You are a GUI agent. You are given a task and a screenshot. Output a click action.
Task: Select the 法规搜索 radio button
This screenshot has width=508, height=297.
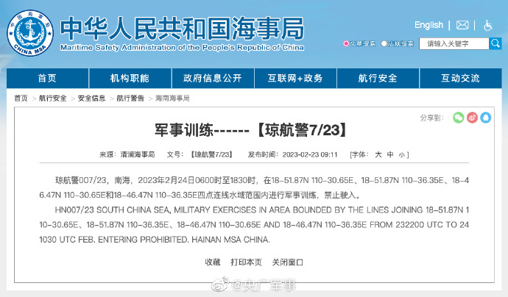(x=384, y=44)
